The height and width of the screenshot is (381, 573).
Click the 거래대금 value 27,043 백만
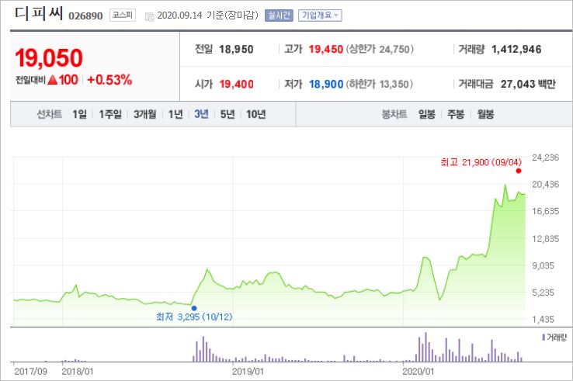[528, 85]
